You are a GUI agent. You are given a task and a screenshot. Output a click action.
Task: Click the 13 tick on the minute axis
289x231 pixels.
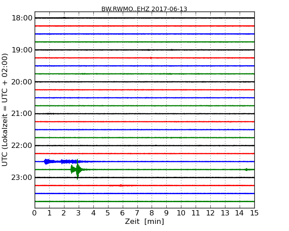pos(225,213)
